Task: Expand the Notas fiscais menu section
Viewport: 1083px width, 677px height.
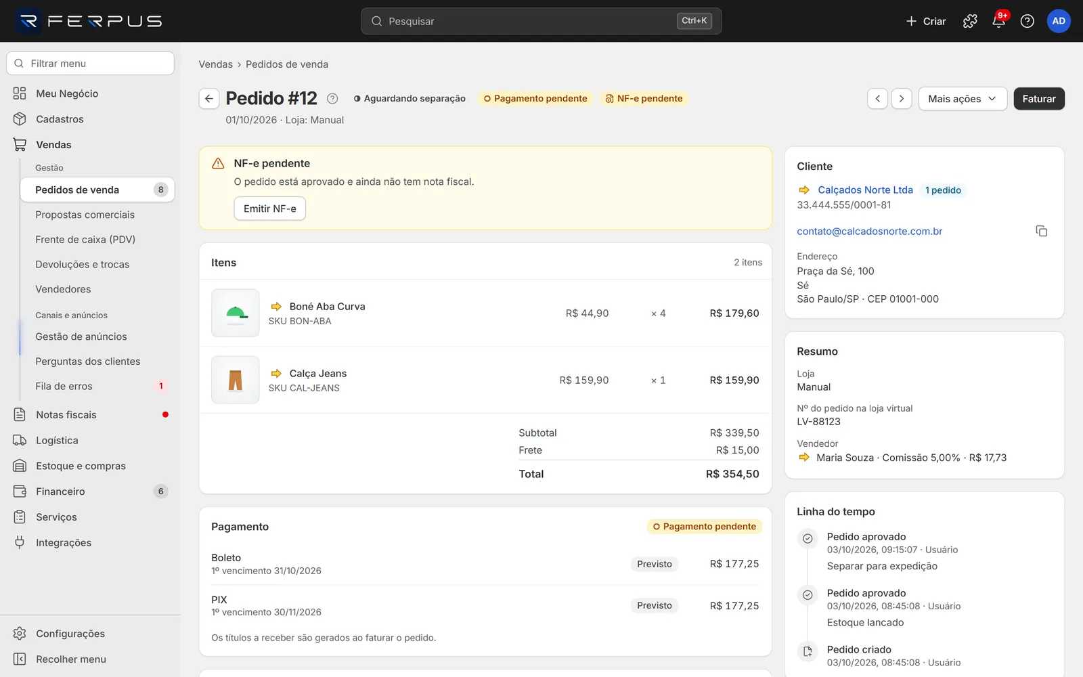Action: pyautogui.click(x=91, y=415)
